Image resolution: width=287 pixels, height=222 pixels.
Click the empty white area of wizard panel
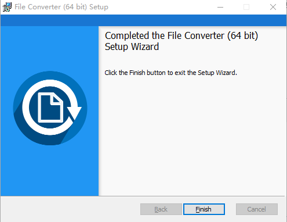point(192,135)
